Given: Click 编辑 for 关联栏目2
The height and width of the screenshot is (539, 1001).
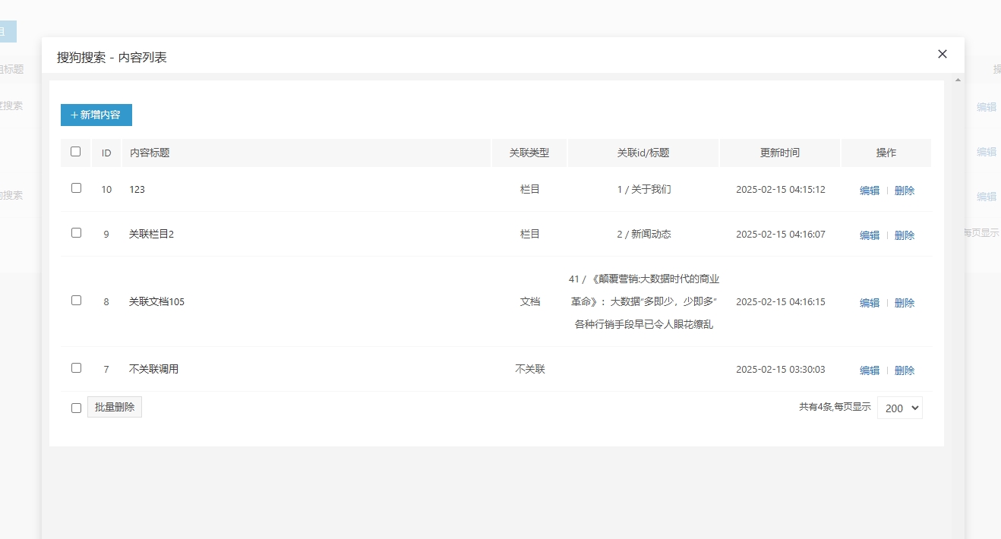Looking at the screenshot, I should 869,235.
